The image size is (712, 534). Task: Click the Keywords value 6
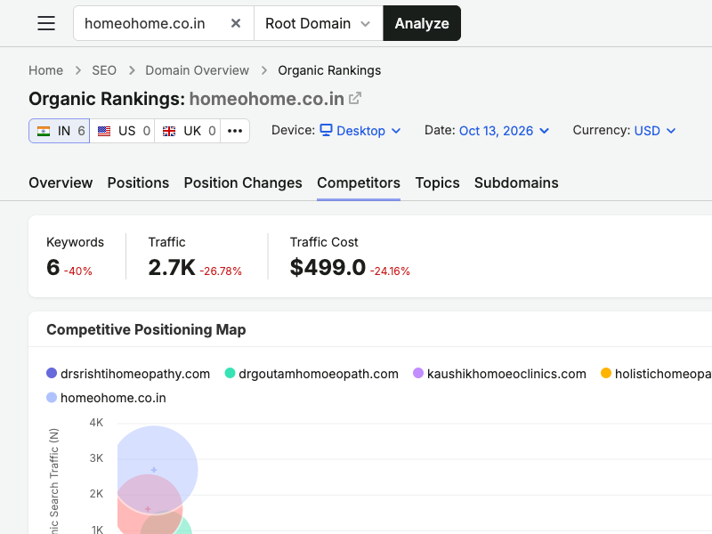coord(53,267)
